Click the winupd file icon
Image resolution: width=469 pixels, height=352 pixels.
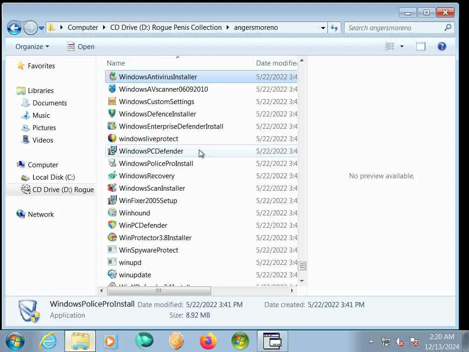[112, 262]
